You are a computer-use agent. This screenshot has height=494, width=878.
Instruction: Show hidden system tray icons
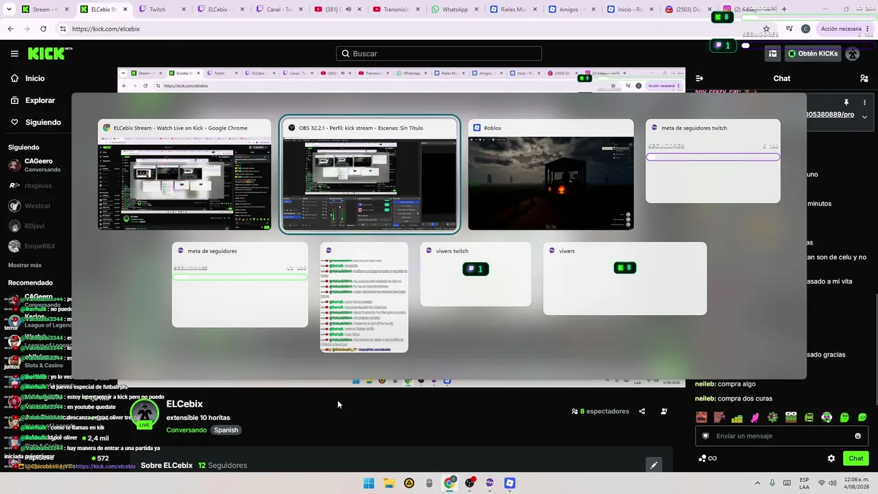point(757,483)
